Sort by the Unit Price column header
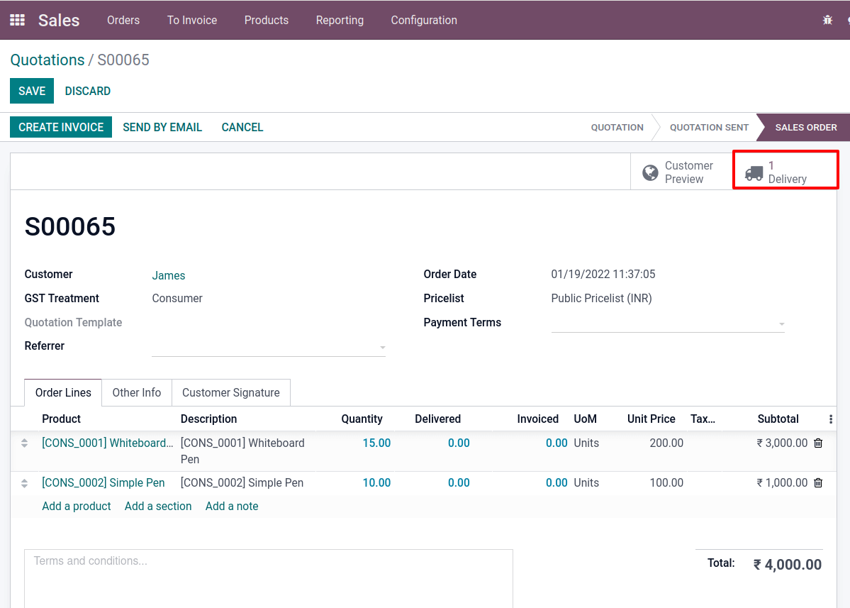 (x=651, y=419)
